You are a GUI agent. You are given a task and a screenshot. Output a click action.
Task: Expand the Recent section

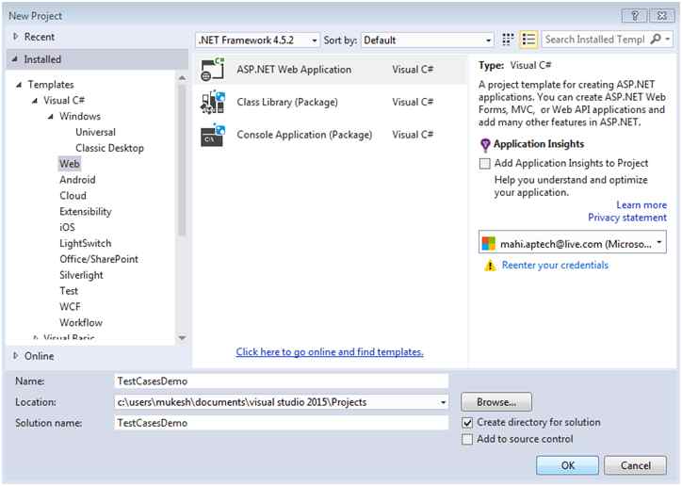tap(16, 37)
